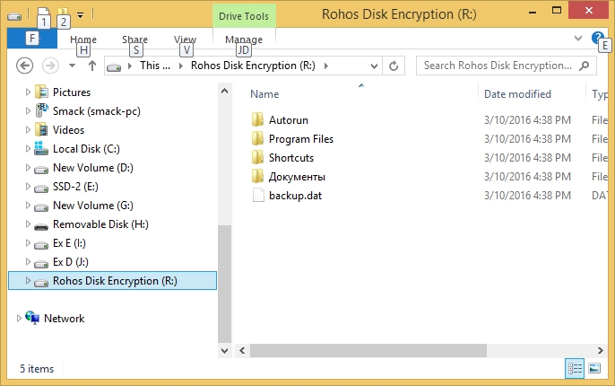Sort by the Date modified column header
This screenshot has height=386, width=615.
[x=517, y=94]
